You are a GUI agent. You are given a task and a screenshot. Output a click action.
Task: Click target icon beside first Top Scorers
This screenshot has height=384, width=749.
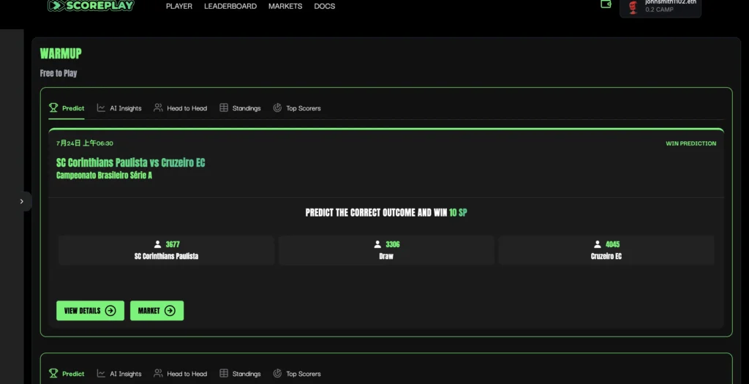click(277, 108)
